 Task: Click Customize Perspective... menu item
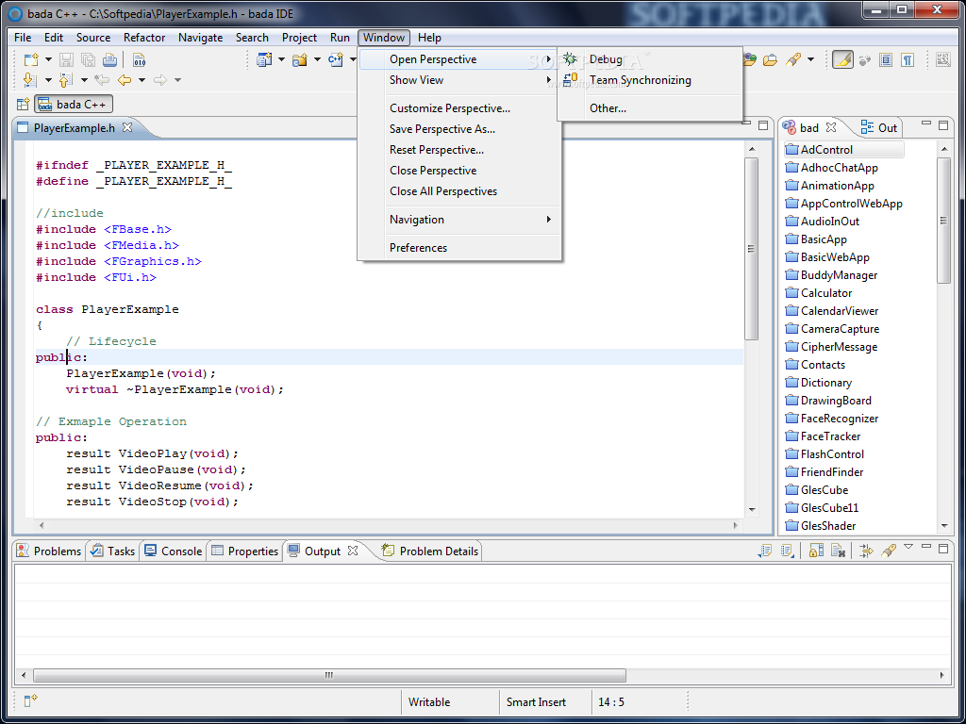point(459,108)
